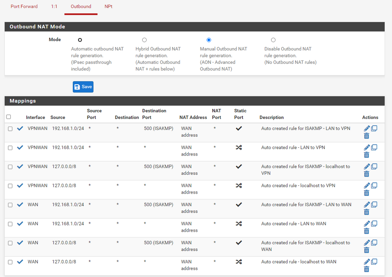Delete the ISAKMP localhost to VPN rule

366,174
